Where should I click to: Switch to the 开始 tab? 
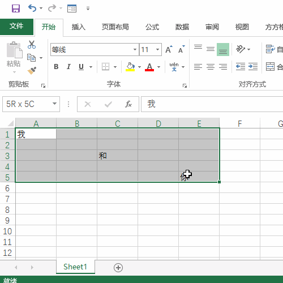point(49,27)
